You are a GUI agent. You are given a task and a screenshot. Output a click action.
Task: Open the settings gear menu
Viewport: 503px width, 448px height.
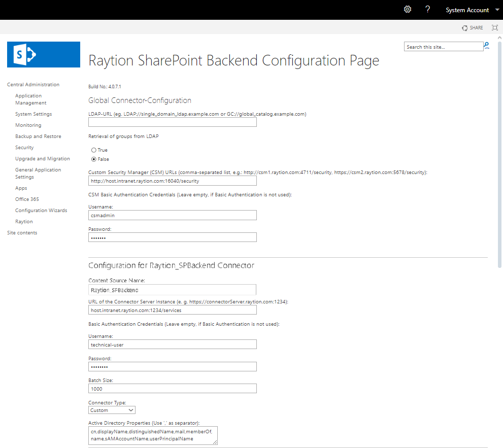point(407,10)
